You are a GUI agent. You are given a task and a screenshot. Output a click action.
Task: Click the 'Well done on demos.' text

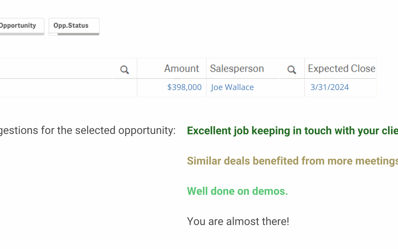(x=237, y=191)
